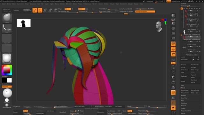Activate the Edit mode button
Screen dimensions: 204x115
tap(35, 10)
